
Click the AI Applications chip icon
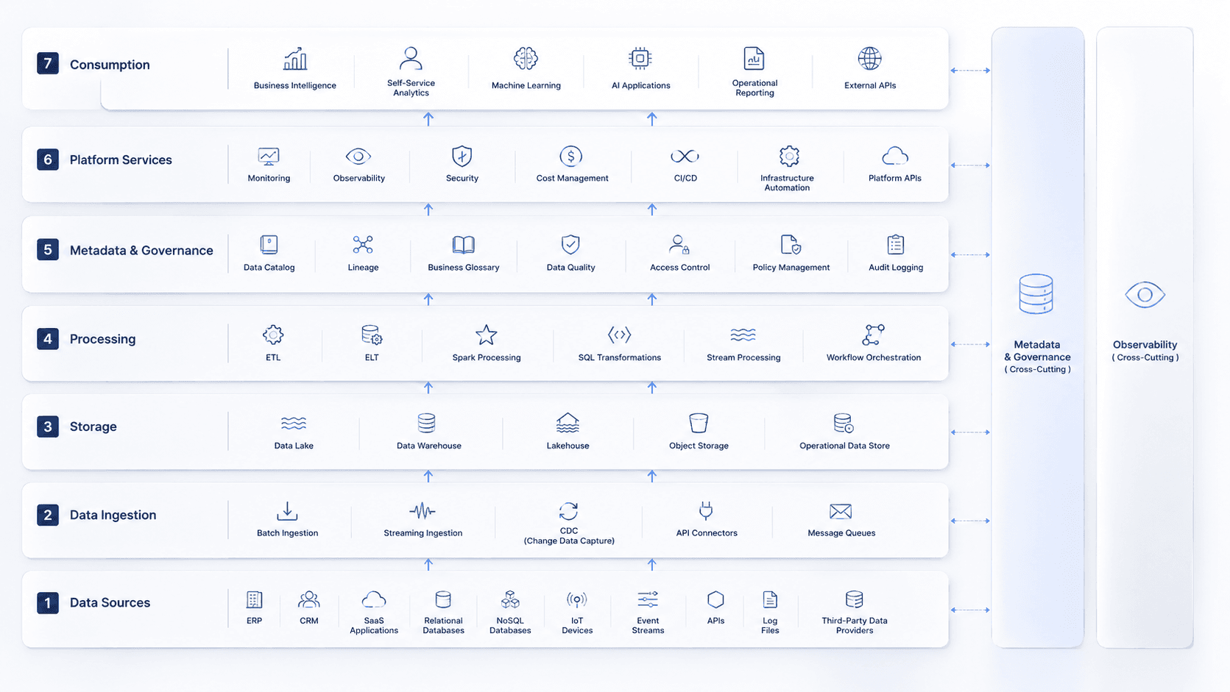pos(640,58)
